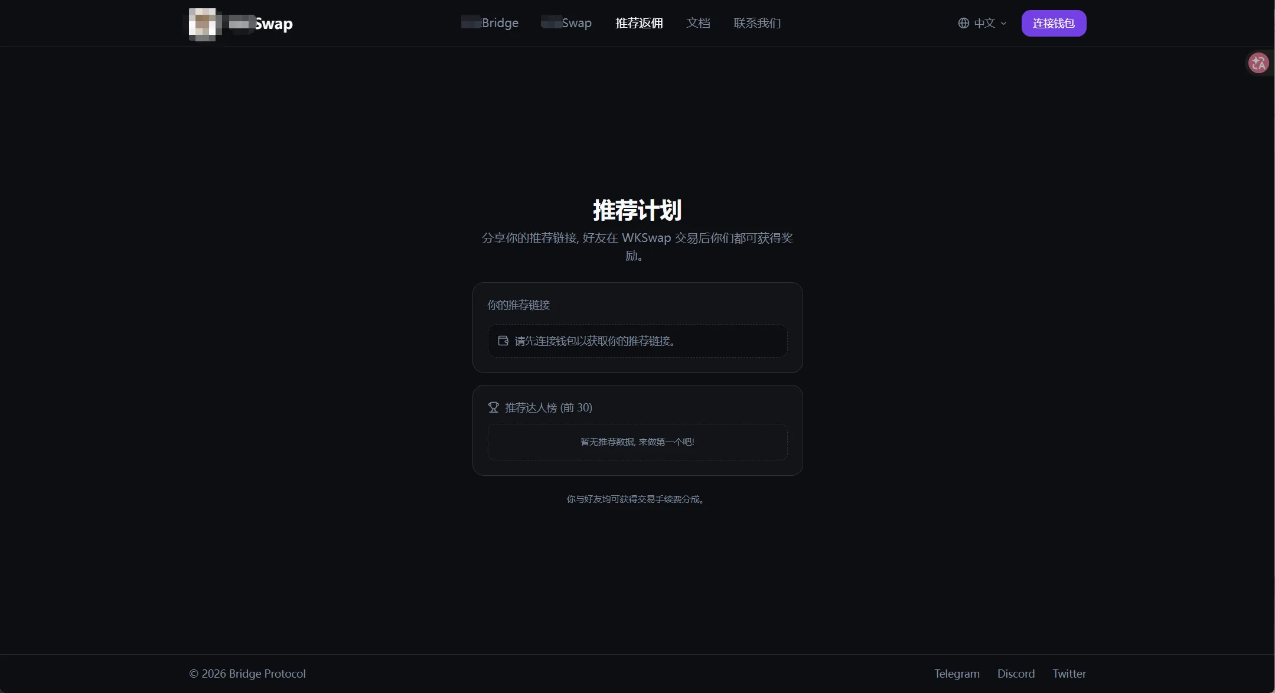Screen dimensions: 1275x693
Task: Click the Swap logo in the header
Action: pos(241,24)
